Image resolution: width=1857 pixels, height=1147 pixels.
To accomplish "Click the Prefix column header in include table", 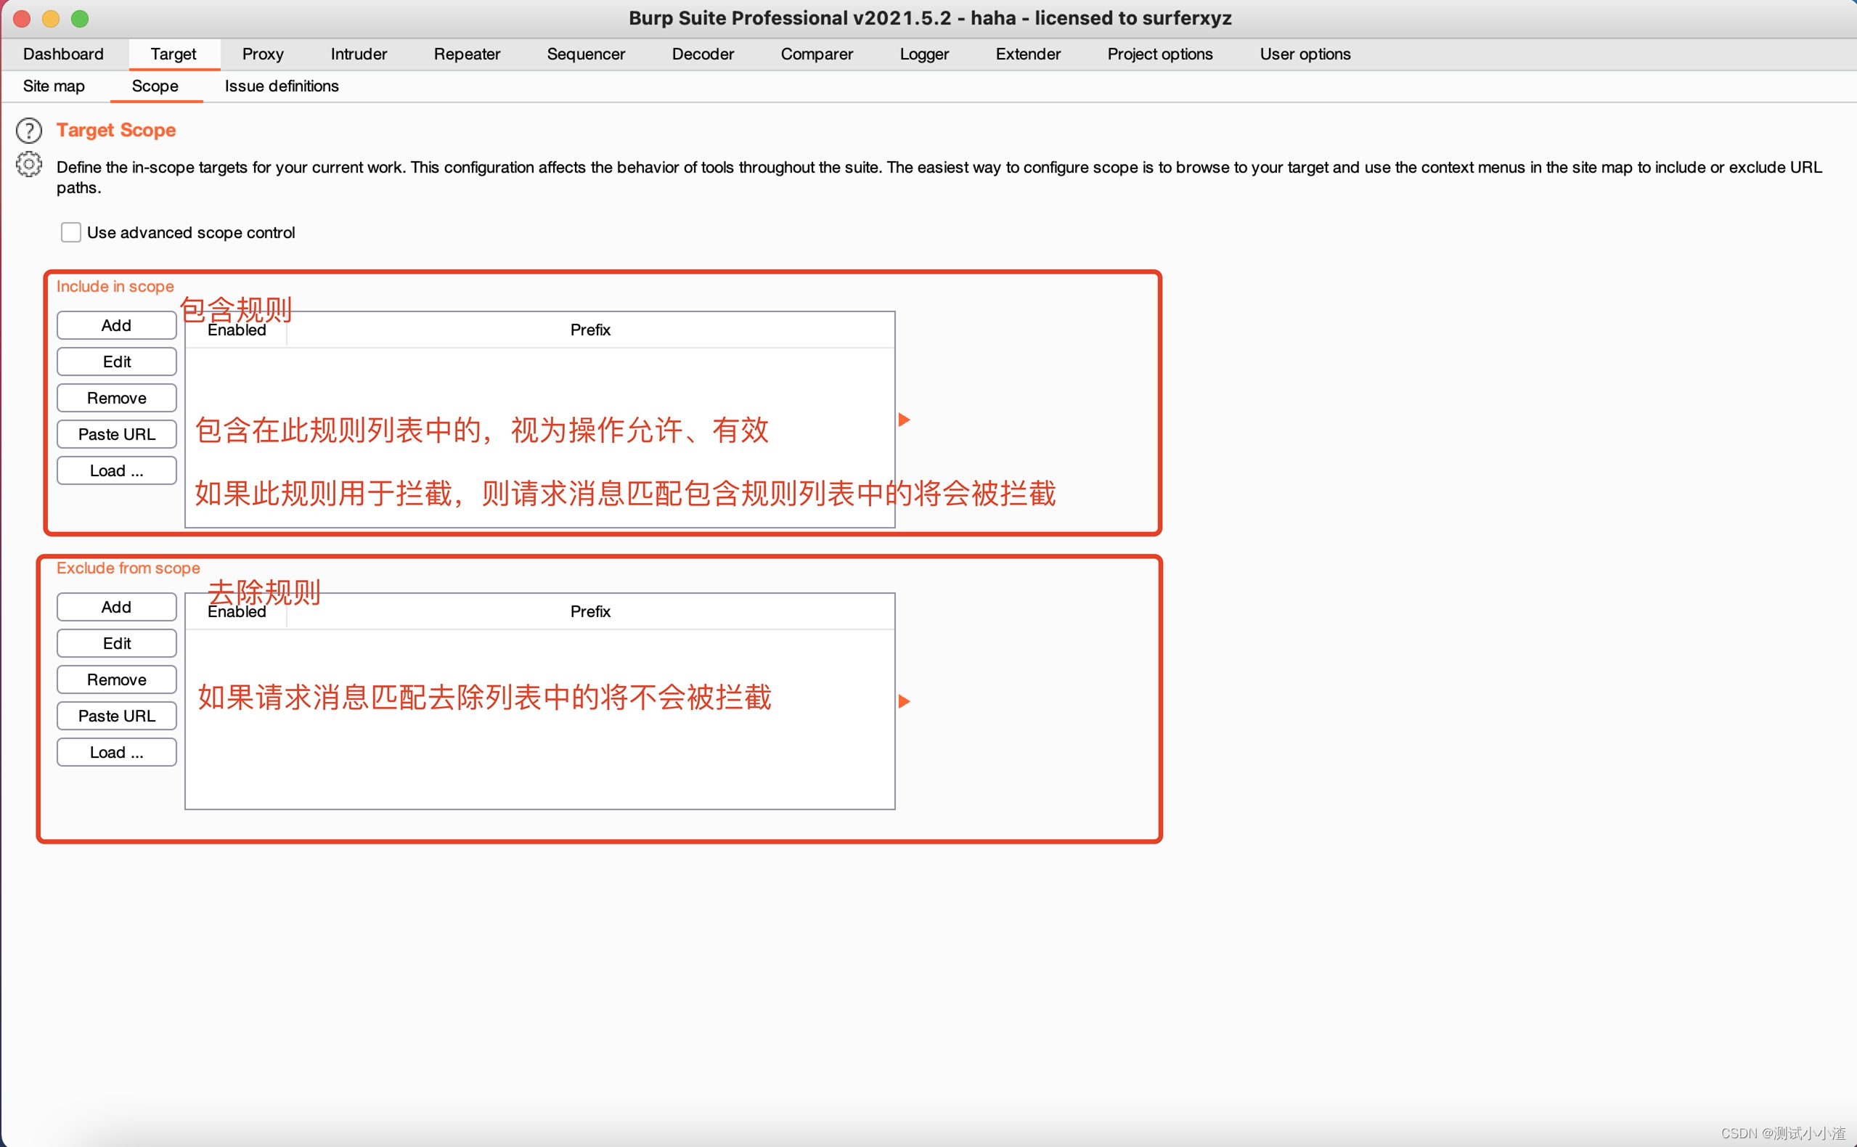I will (x=590, y=330).
